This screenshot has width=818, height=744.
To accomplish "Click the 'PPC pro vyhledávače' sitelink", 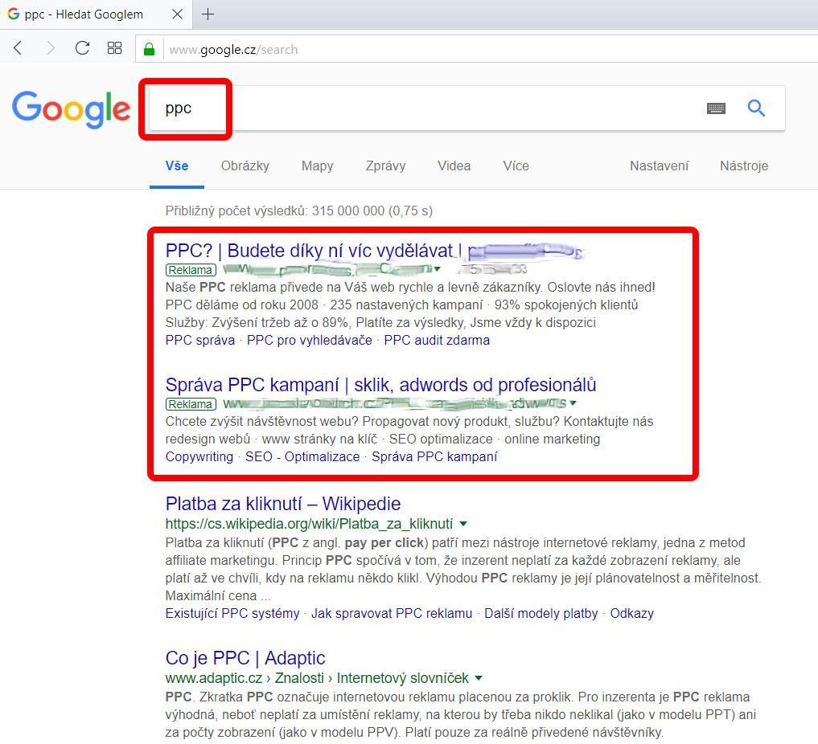I will (310, 340).
